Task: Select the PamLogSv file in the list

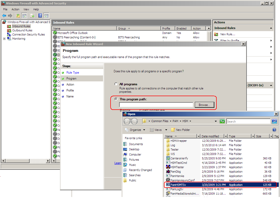Action: (177, 189)
